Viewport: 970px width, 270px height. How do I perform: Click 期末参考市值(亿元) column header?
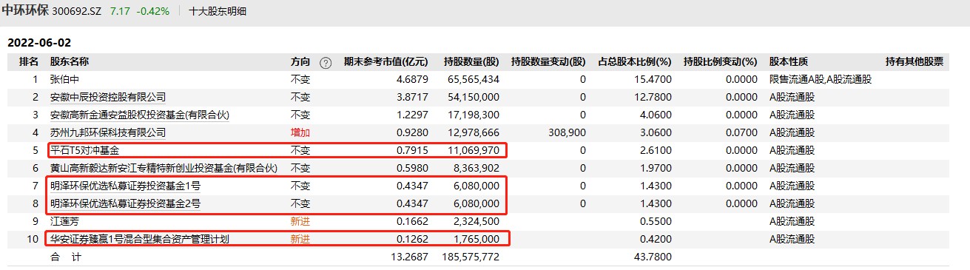(x=385, y=62)
